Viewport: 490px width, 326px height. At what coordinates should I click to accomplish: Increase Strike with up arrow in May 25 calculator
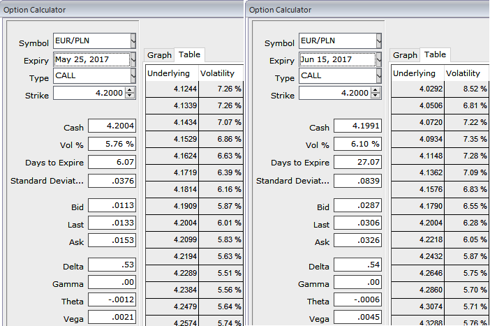130,90
